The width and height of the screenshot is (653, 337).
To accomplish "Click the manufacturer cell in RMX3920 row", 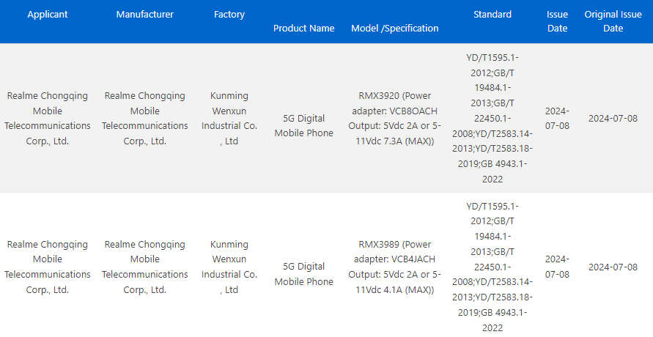I will [x=144, y=118].
